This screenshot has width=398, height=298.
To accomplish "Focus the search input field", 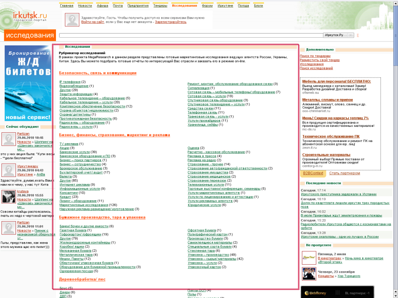I will point(190,35).
